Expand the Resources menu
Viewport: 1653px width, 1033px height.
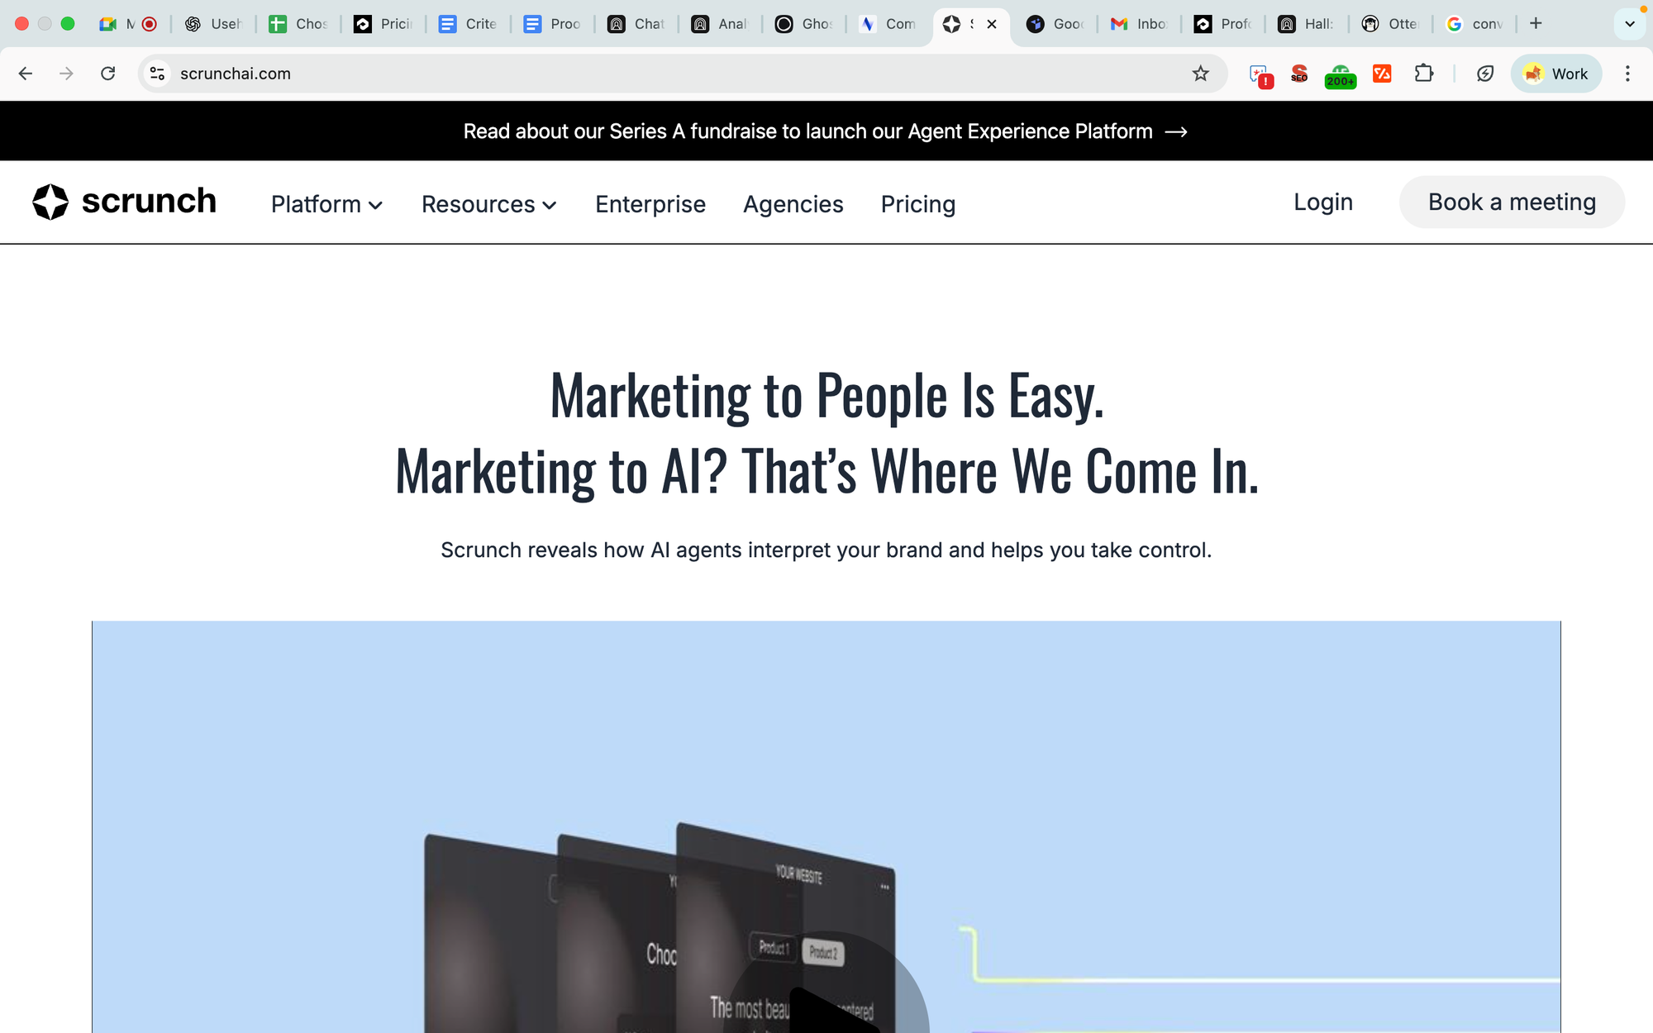coord(488,204)
